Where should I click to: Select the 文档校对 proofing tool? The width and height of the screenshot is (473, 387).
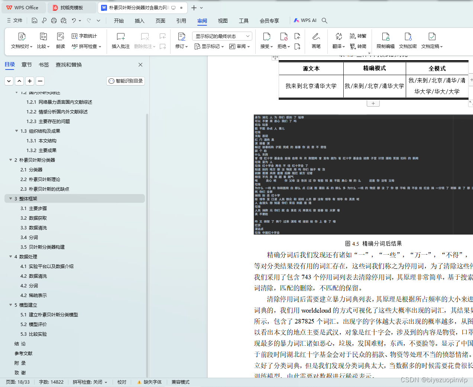point(22,41)
